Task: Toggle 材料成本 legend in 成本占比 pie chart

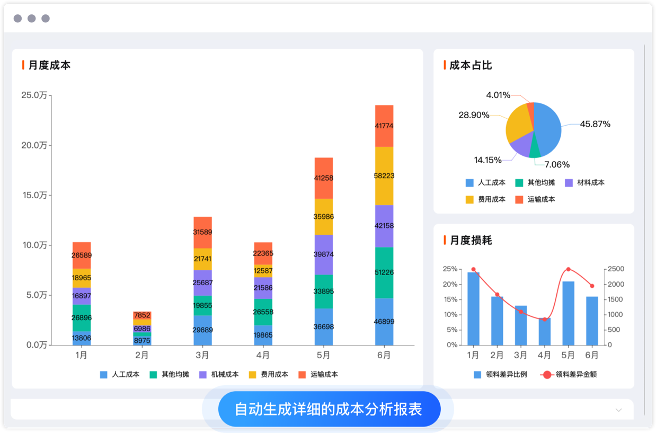Action: click(x=569, y=183)
